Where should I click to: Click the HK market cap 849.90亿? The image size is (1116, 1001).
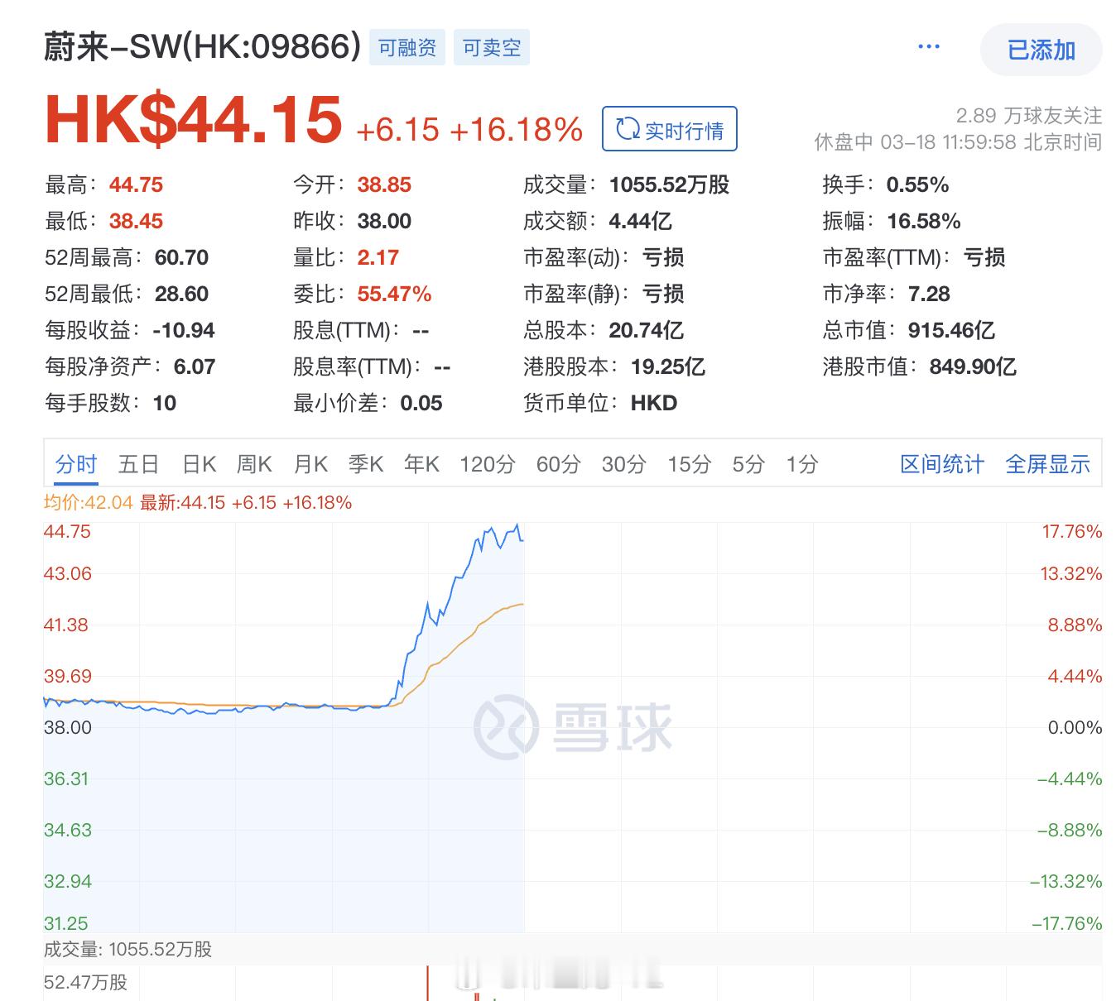[973, 366]
